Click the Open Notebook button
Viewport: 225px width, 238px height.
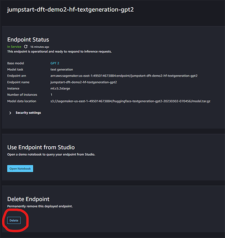(x=20, y=169)
